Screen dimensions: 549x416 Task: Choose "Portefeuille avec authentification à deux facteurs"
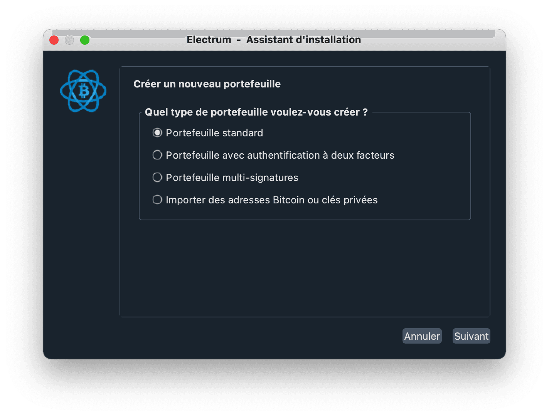[157, 155]
